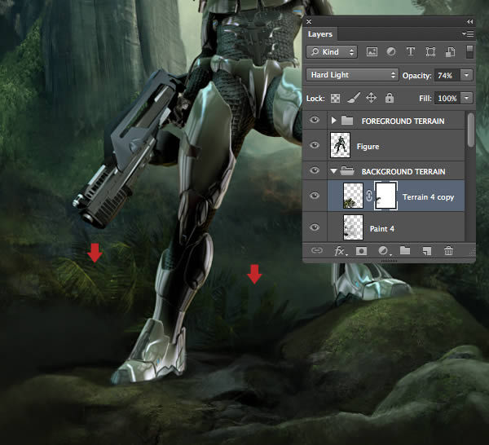489x445 pixels.
Task: Filter layers by type layer icon
Action: pos(411,52)
